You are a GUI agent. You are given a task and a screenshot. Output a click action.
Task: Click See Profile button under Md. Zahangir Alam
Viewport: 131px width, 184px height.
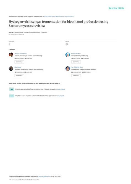tap(76, 76)
